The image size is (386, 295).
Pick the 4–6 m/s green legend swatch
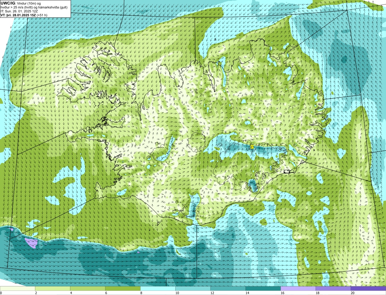(87, 289)
